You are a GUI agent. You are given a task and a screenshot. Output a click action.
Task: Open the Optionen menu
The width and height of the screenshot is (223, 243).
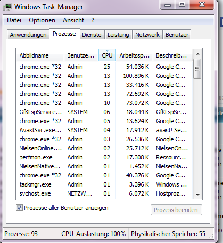point(42,20)
